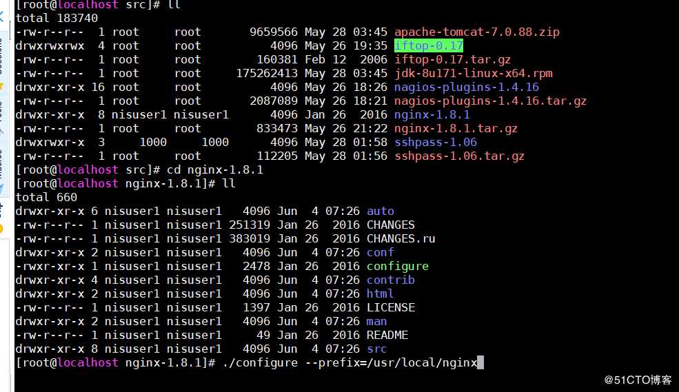Image resolution: width=679 pixels, height=392 pixels.
Task: Click the file size 1397
Action: click(x=256, y=308)
